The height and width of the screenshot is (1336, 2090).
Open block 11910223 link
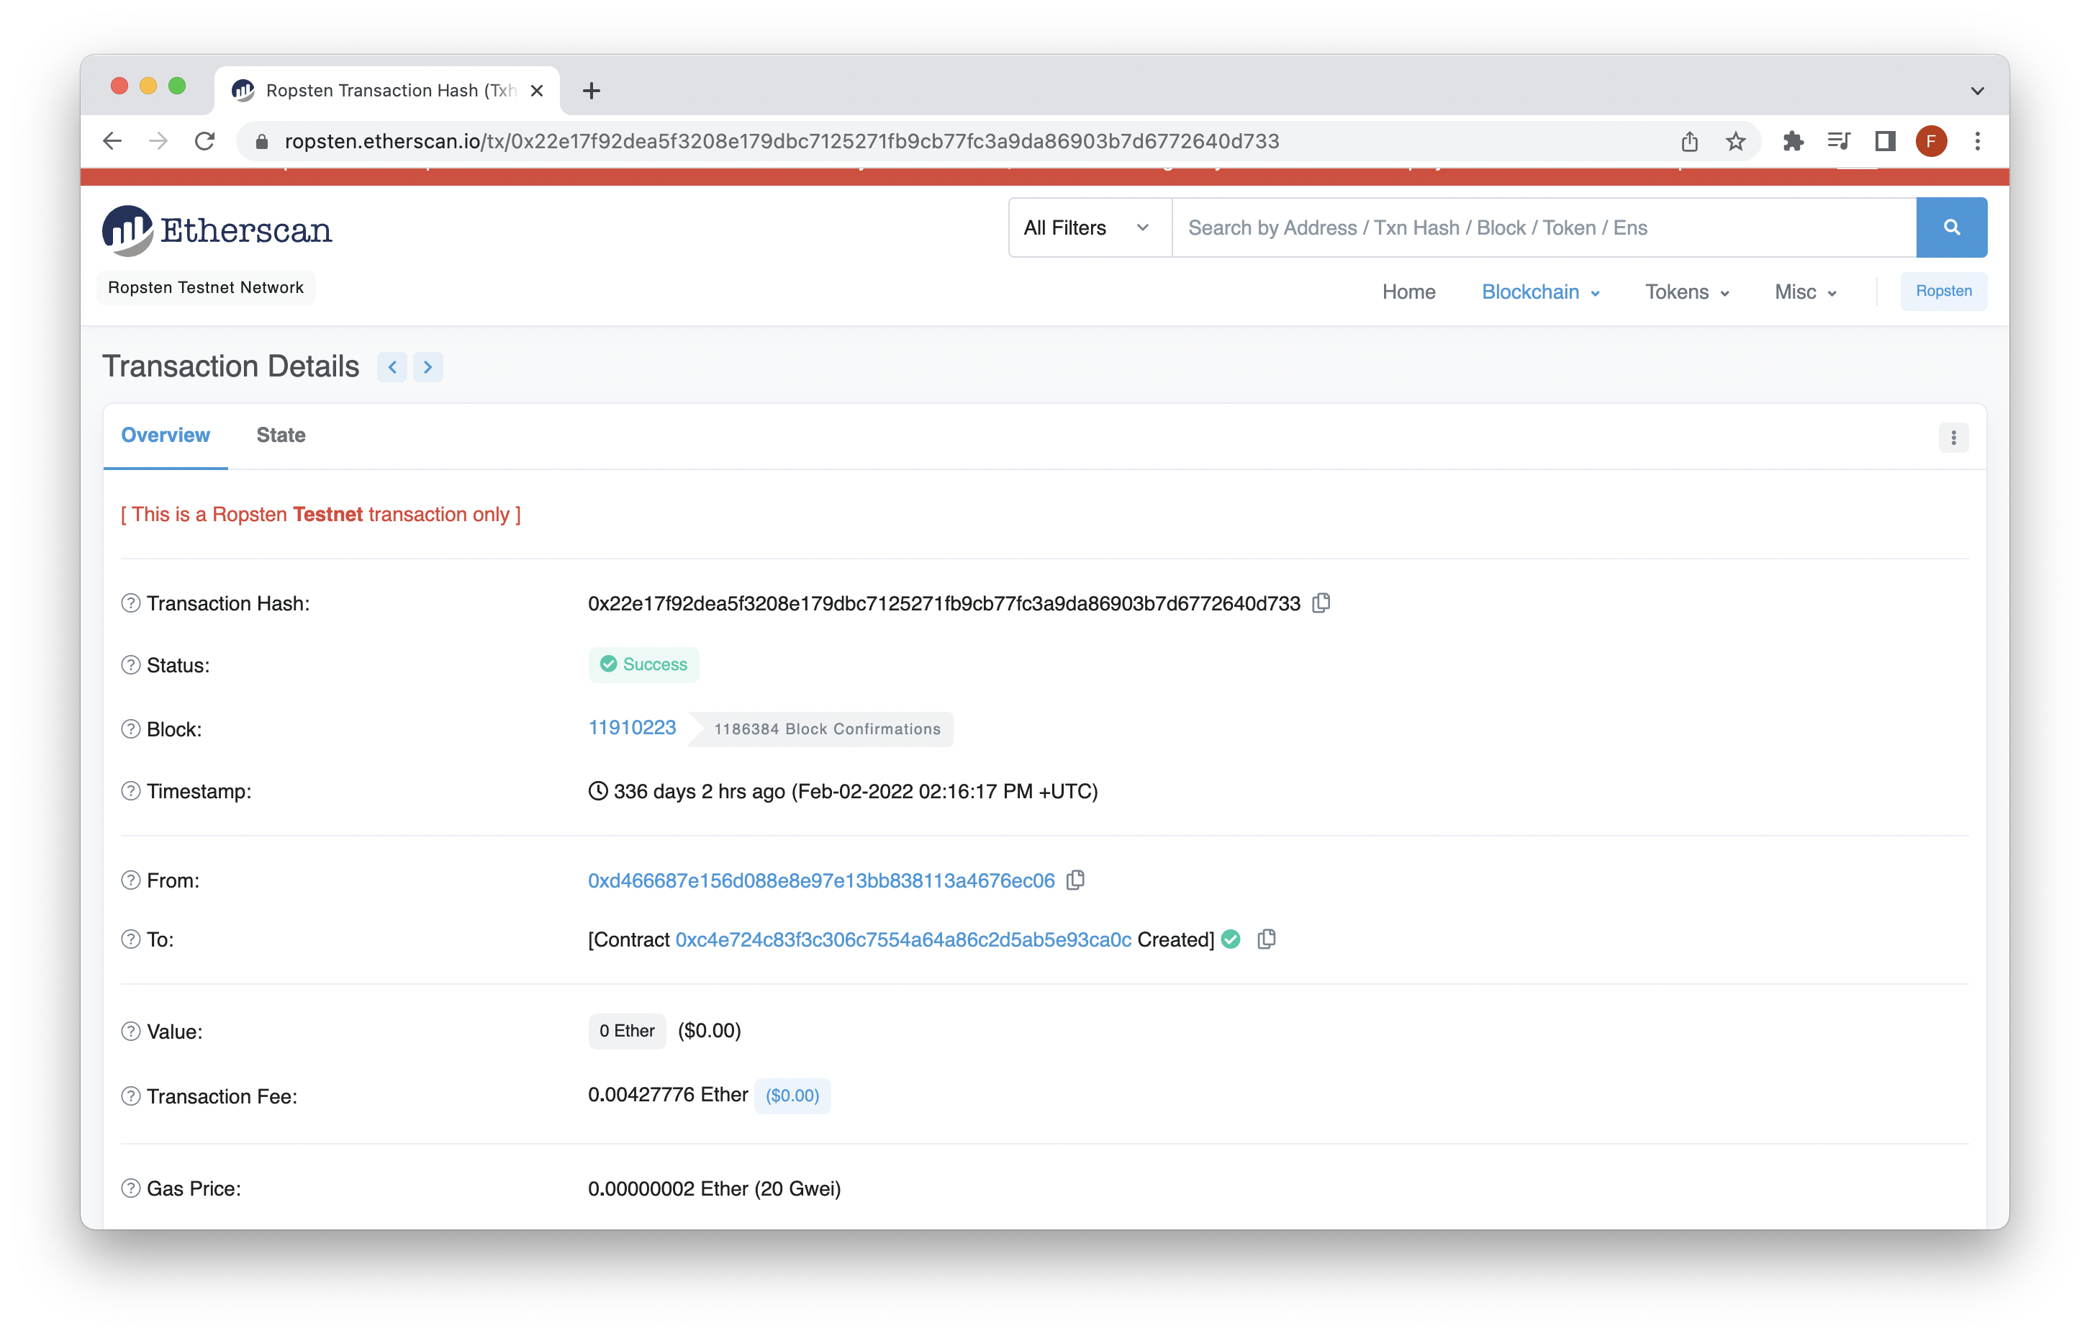(x=632, y=728)
